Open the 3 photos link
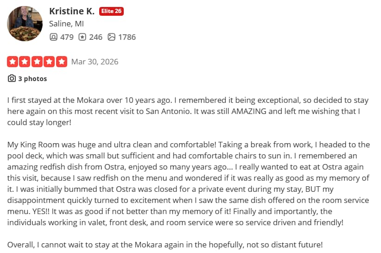The width and height of the screenshot is (381, 253). pos(32,79)
